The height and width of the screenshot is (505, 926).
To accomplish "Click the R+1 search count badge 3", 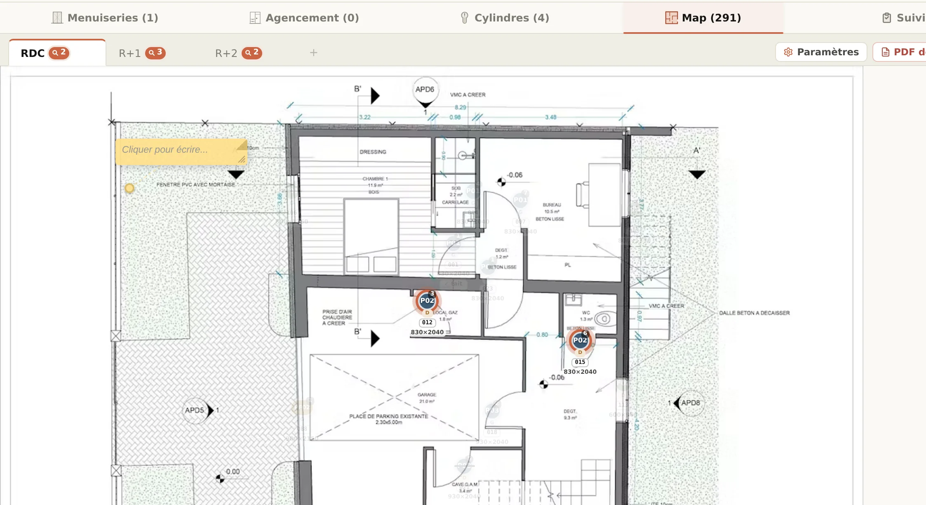I will [x=155, y=52].
